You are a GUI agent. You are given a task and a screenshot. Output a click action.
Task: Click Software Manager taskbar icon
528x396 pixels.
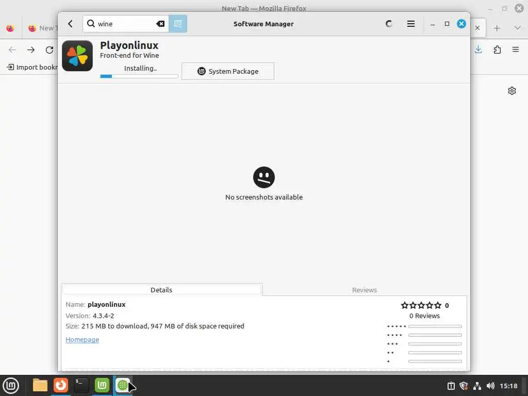(123, 385)
